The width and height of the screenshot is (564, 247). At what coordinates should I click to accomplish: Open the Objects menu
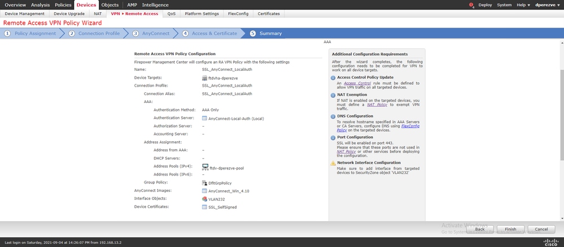[110, 5]
